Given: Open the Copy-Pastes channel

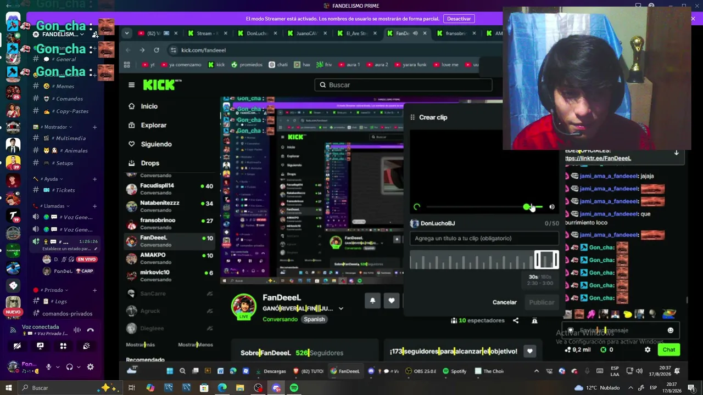Looking at the screenshot, I should click(65, 111).
